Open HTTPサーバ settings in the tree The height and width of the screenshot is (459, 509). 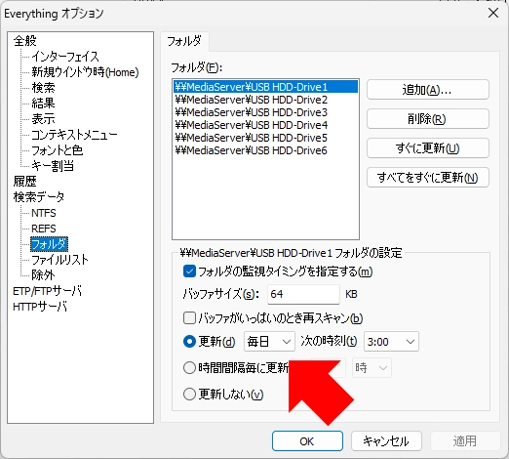(40, 307)
